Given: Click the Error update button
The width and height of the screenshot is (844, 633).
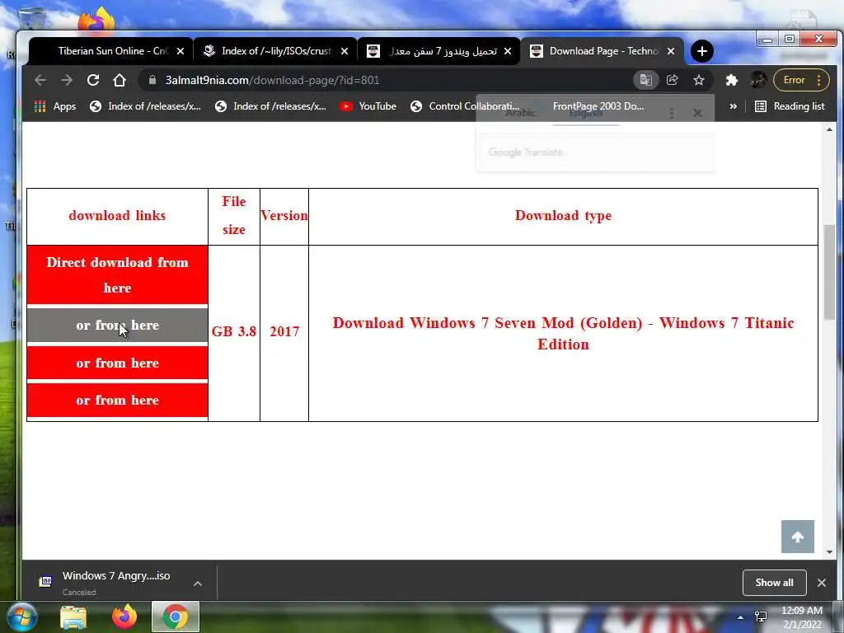Looking at the screenshot, I should coord(801,80).
